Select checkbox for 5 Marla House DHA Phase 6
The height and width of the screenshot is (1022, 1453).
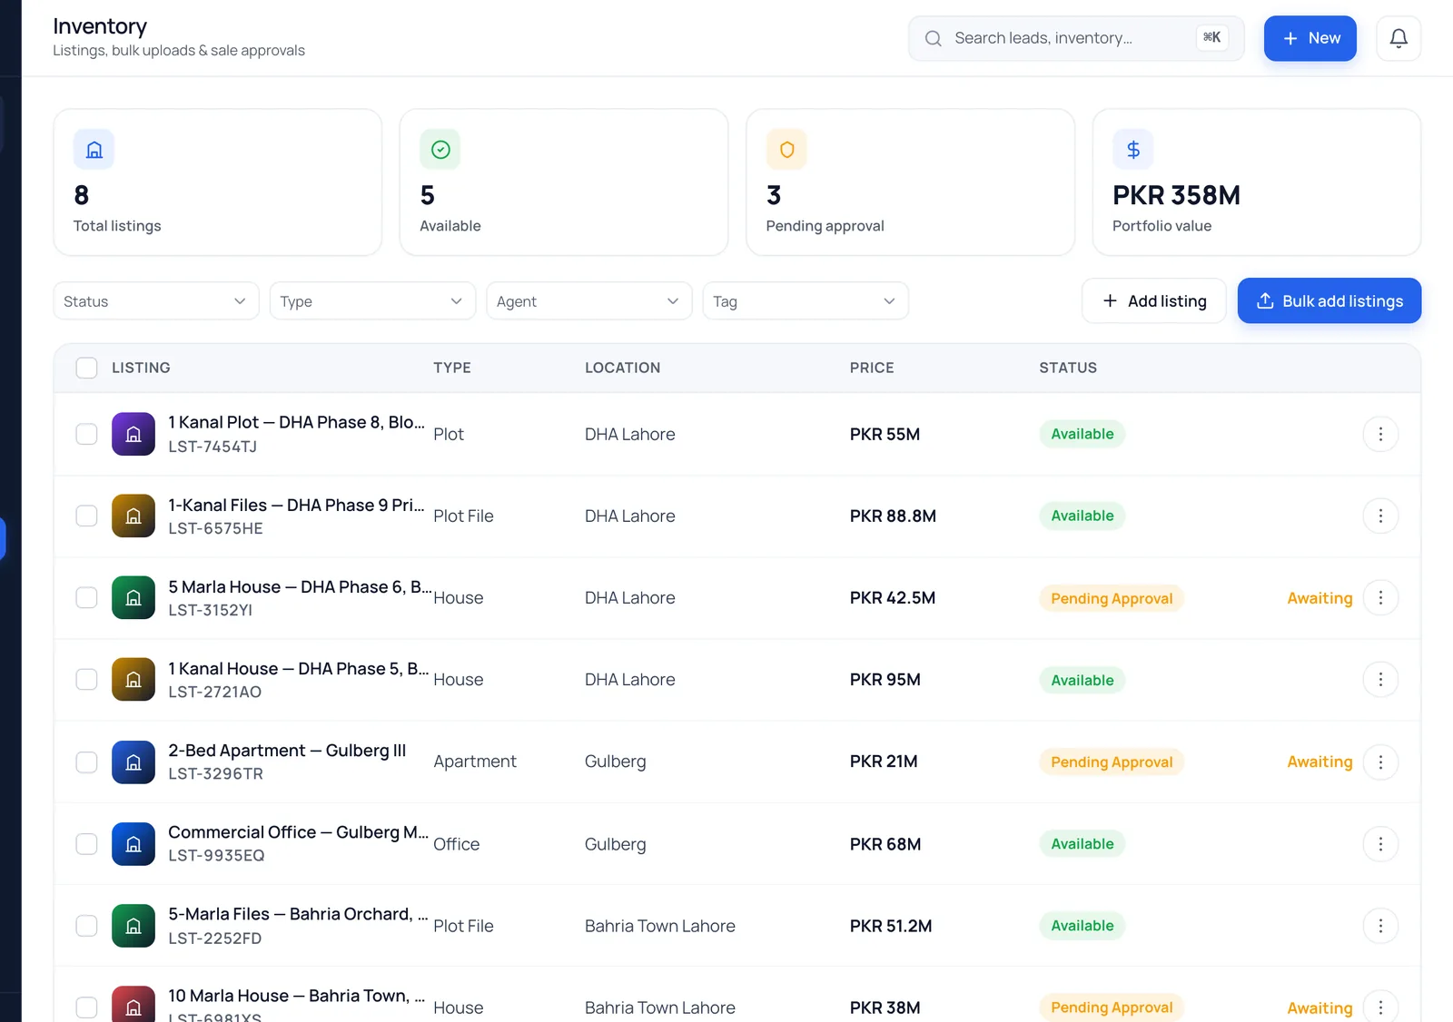[x=86, y=597]
